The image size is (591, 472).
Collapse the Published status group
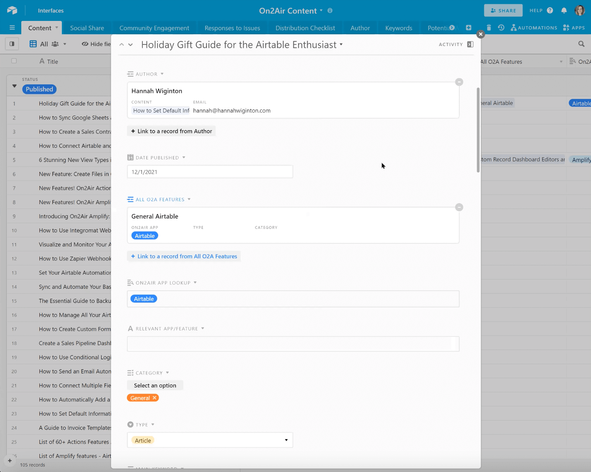click(x=14, y=86)
